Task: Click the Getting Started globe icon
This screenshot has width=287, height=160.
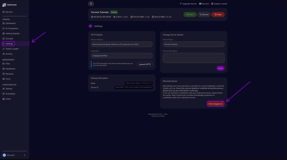Action: pyautogui.click(x=3, y=34)
